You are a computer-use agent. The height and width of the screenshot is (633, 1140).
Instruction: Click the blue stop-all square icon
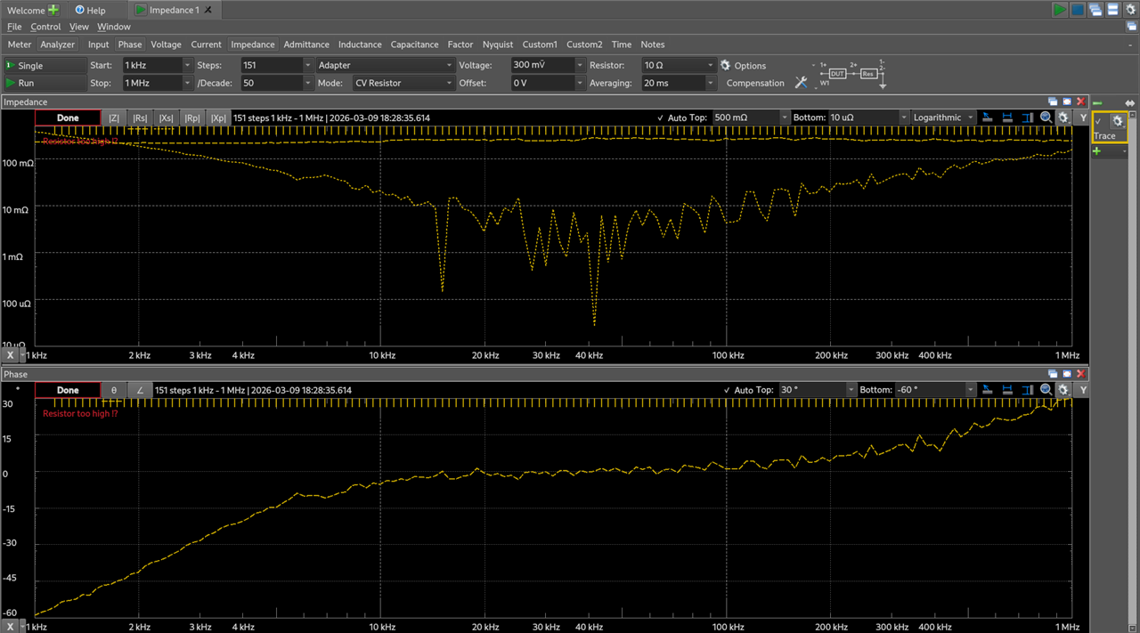coord(1077,10)
